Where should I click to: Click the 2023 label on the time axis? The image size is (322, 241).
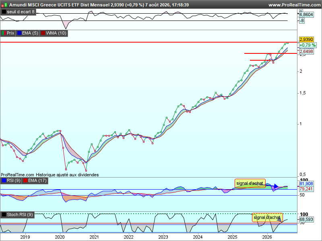point(163,237)
